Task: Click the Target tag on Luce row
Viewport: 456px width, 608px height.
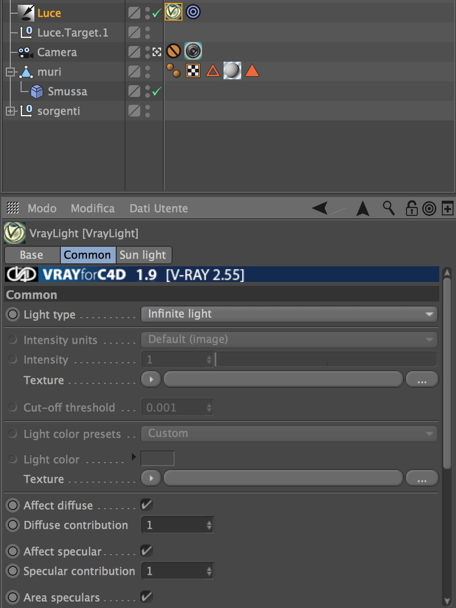Action: pos(194,12)
